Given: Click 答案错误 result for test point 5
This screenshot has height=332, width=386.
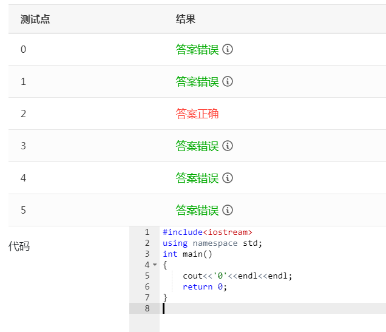Looking at the screenshot, I should coord(197,210).
